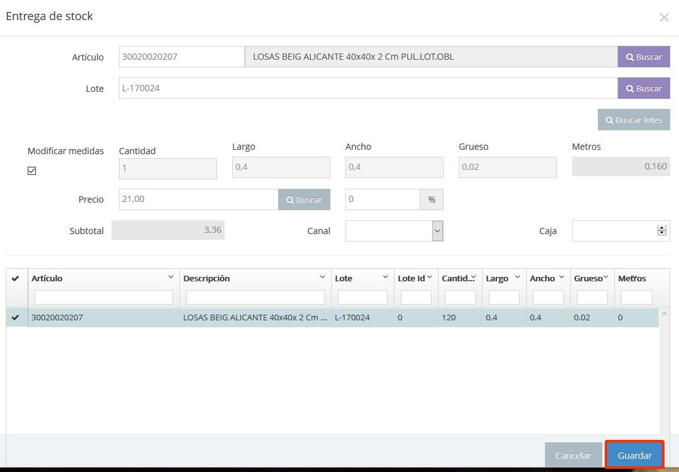Click Lote Id column filter box
Image resolution: width=679 pixels, height=472 pixels.
[416, 298]
